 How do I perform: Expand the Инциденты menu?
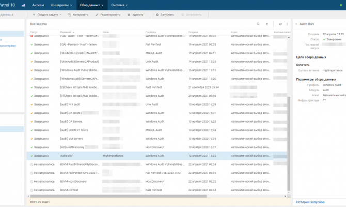61,5
